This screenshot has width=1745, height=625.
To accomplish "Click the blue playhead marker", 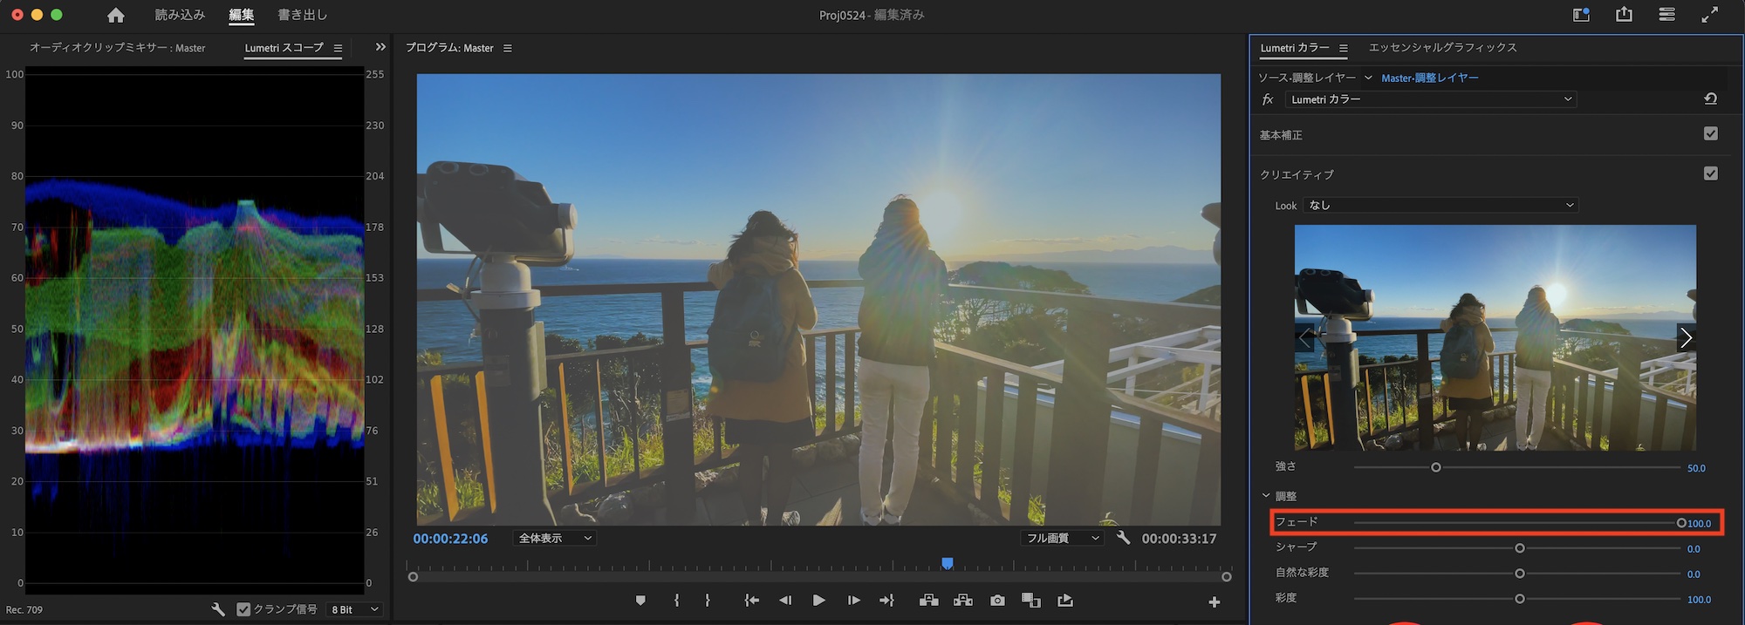I will [x=948, y=564].
